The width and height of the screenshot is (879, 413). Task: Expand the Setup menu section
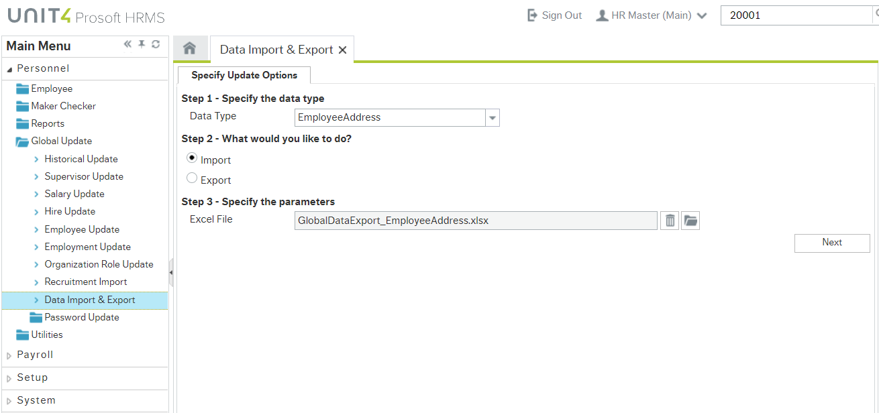9,379
